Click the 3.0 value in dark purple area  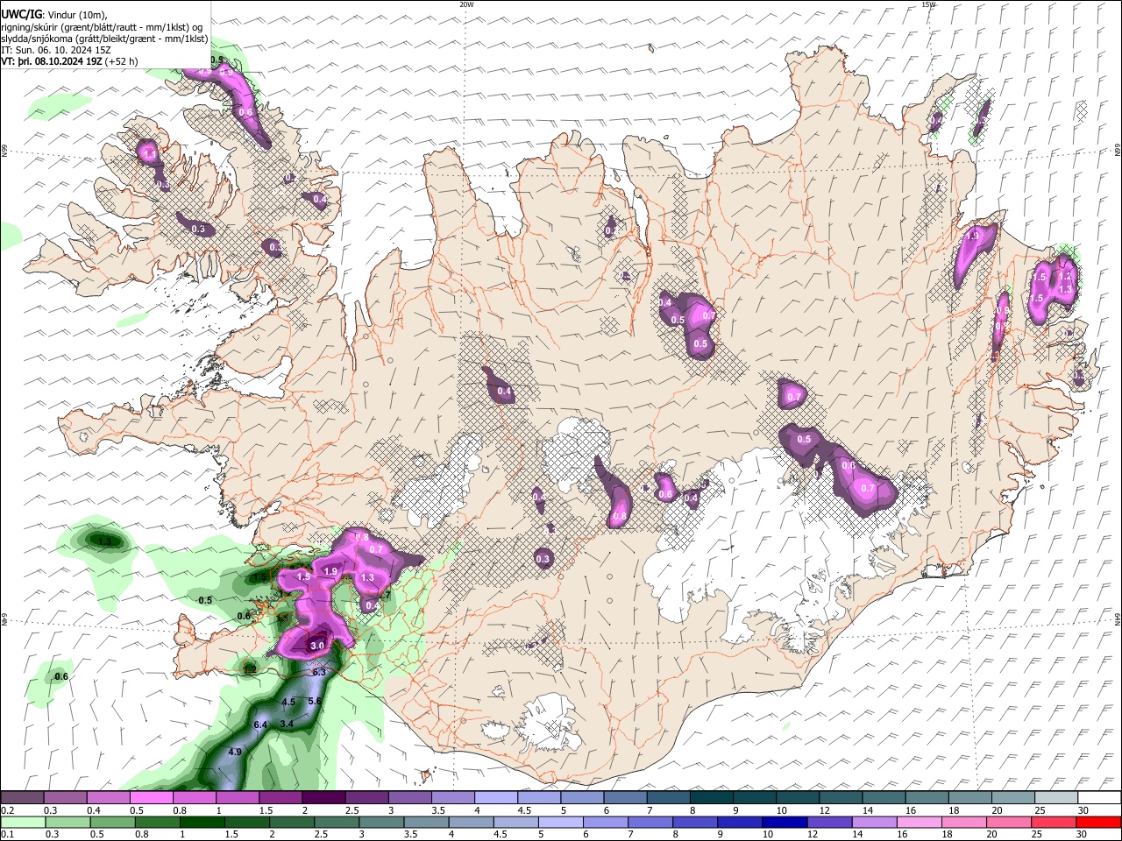coord(317,646)
